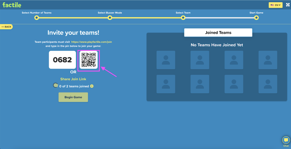Click the plus icon beside teams joined
Image resolution: width=291 pixels, height=149 pixels.
(92, 86)
